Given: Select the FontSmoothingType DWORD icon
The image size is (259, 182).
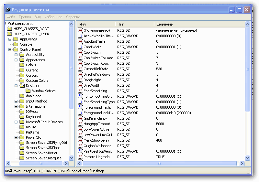Looking at the screenshot, I should tap(80, 102).
